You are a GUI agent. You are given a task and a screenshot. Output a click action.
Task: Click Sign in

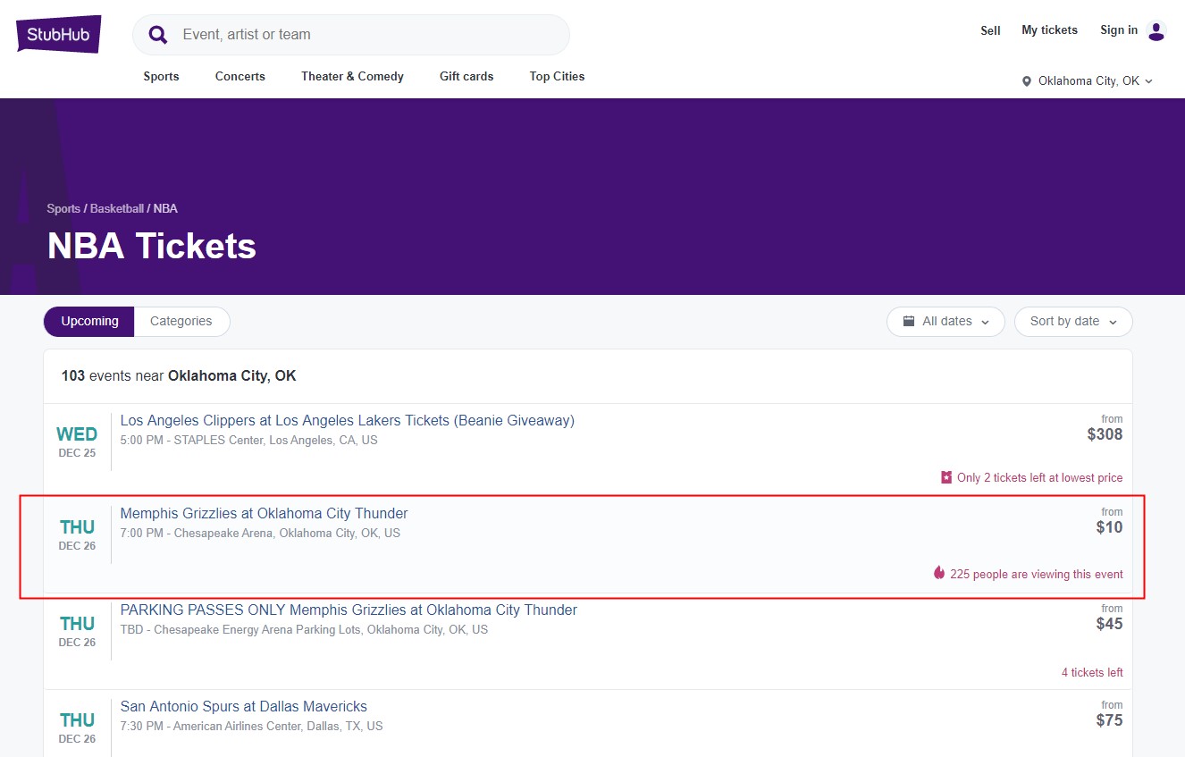(1119, 30)
